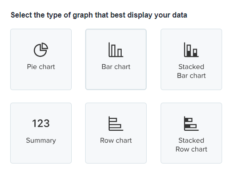
Task: Select the horizontal row chart icon
Action: pyautogui.click(x=116, y=123)
